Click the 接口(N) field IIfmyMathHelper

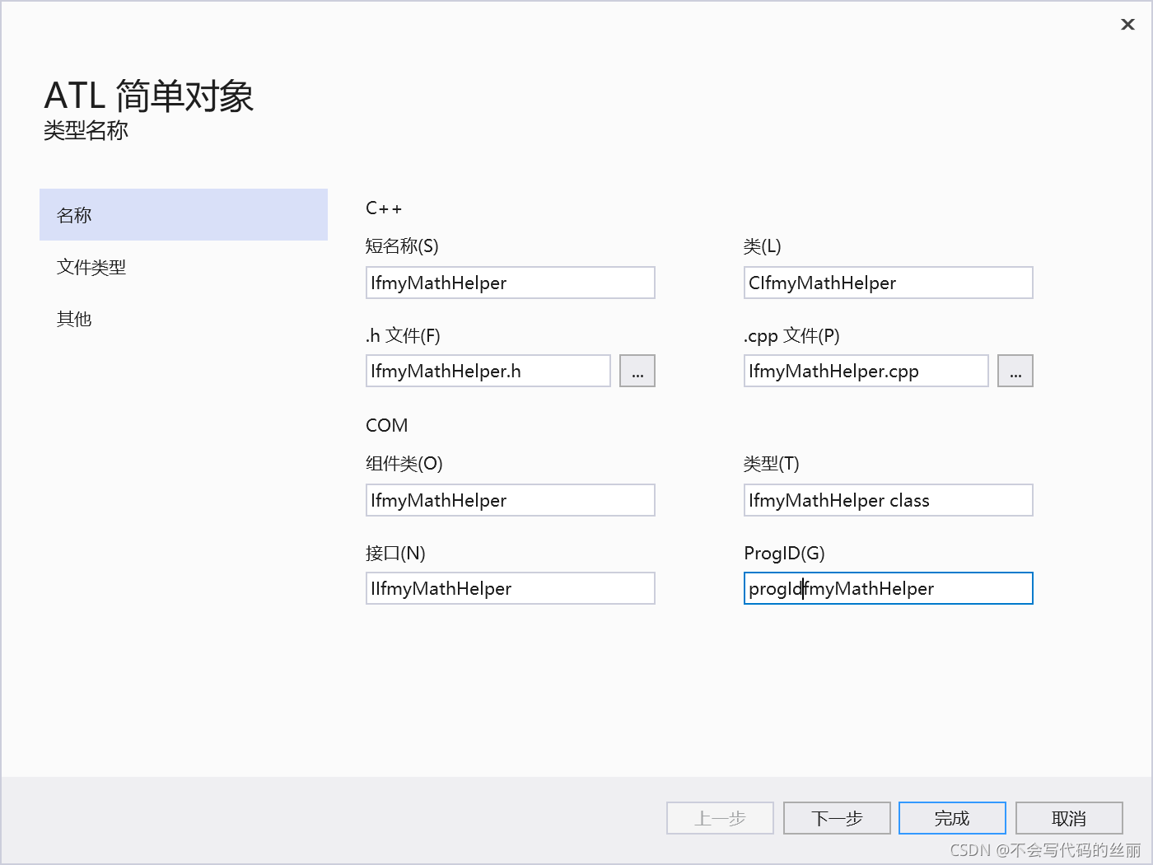point(511,588)
